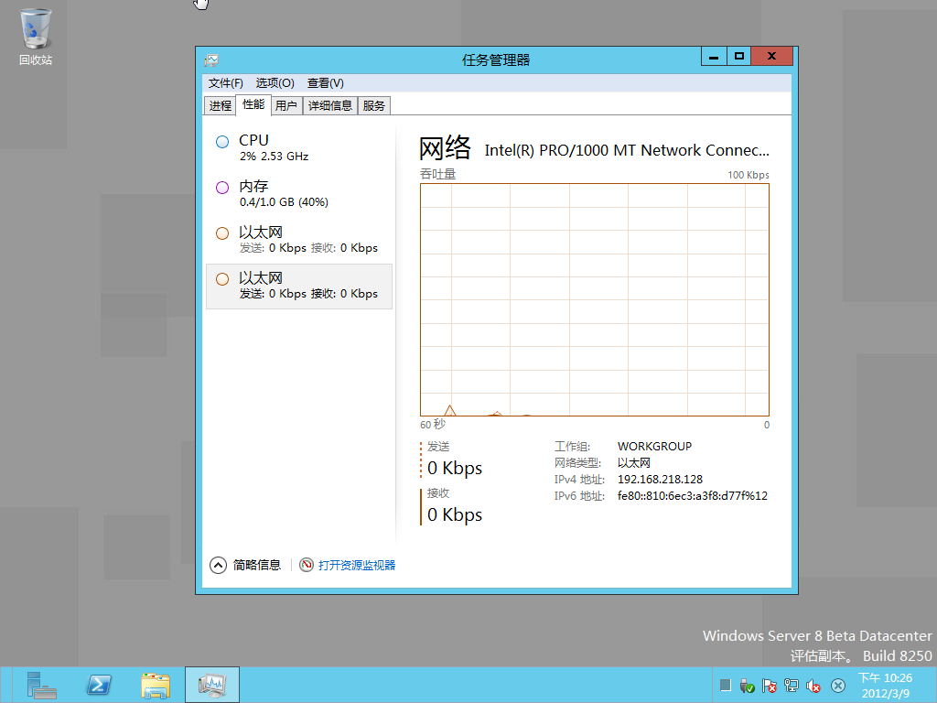
Task: Click the muted volume tray icon
Action: pos(813,686)
